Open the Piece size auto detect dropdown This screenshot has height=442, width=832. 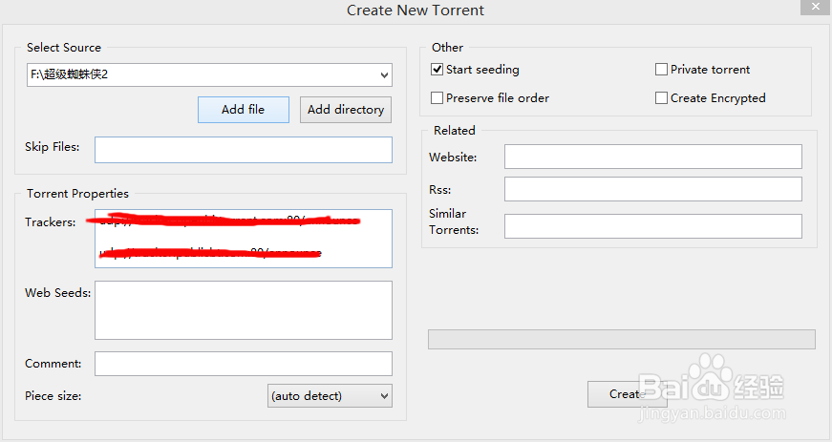(330, 395)
